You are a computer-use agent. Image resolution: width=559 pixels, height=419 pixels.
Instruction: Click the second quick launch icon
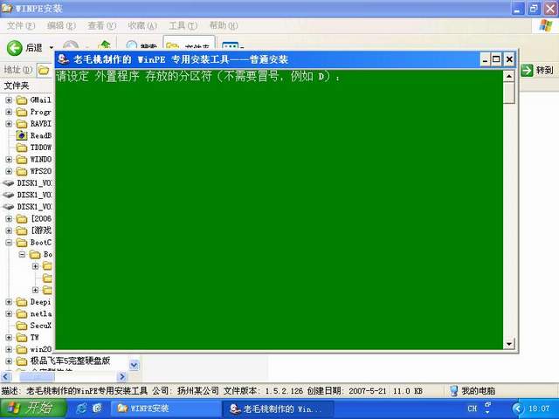click(x=97, y=409)
